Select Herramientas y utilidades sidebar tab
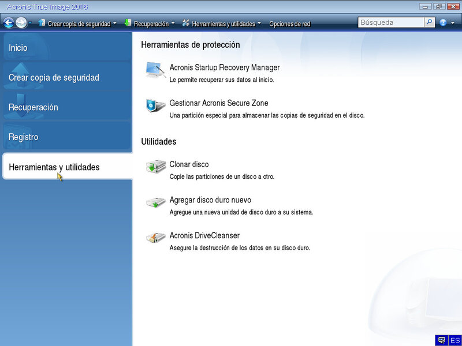Screen dimensions: 462x346 67,167
